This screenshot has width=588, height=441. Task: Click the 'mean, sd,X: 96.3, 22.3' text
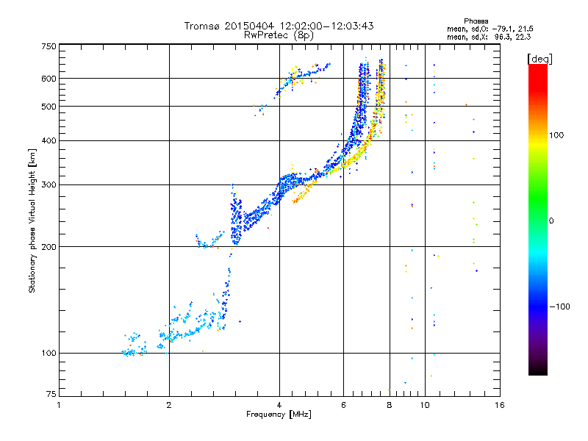click(489, 37)
